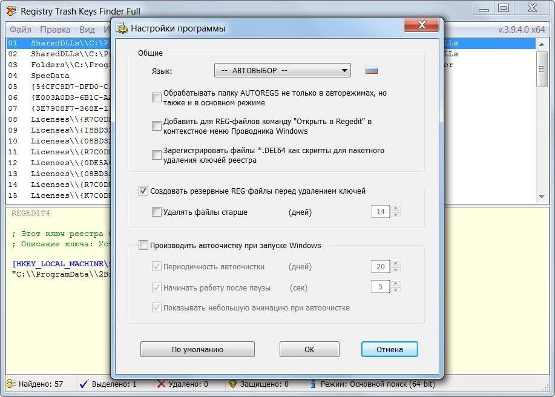Click the auto-clean period field showing 20
Screen dimensions: 555x397
pyautogui.click(x=381, y=266)
